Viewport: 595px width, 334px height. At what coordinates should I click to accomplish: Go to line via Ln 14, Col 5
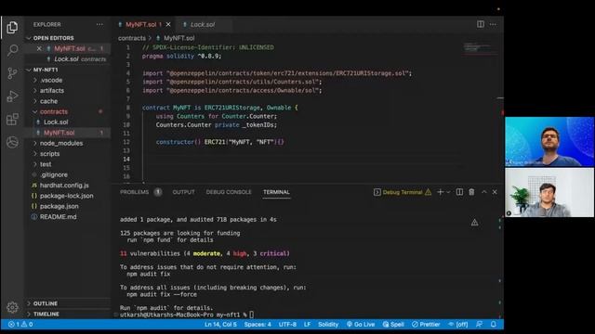click(220, 324)
